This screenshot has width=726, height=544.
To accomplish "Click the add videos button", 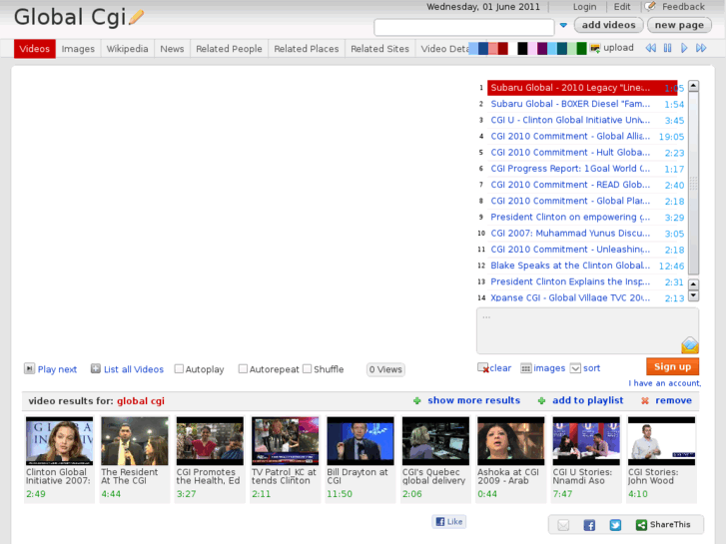I will click(x=608, y=25).
